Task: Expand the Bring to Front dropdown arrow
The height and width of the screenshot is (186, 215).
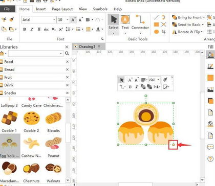Action: click(x=204, y=17)
